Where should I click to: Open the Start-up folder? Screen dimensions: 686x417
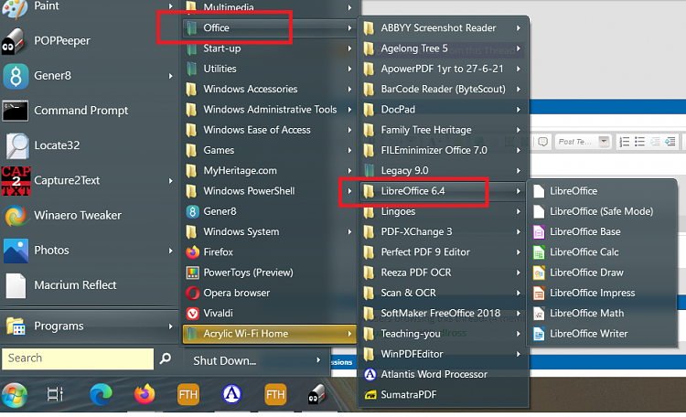[x=269, y=48]
